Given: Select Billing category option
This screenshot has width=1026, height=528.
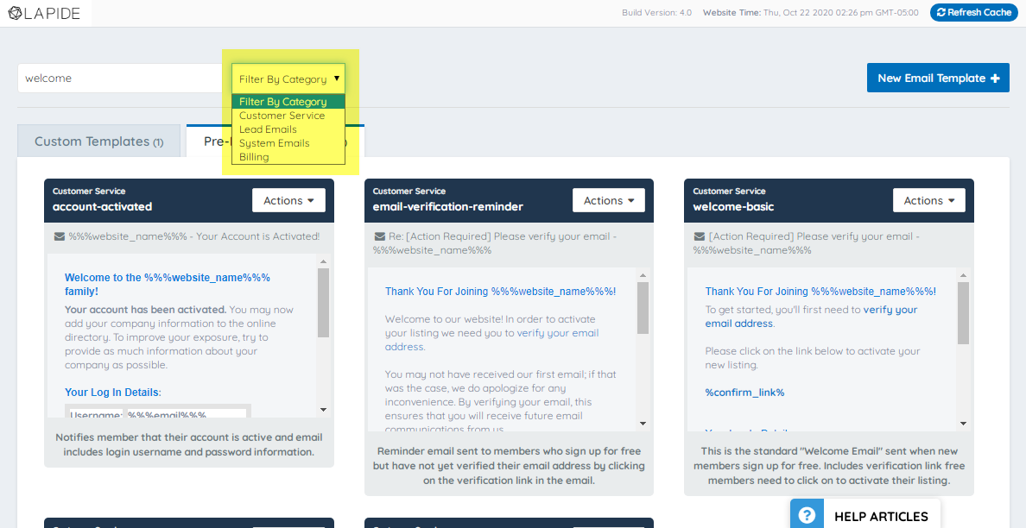Looking at the screenshot, I should [x=288, y=157].
